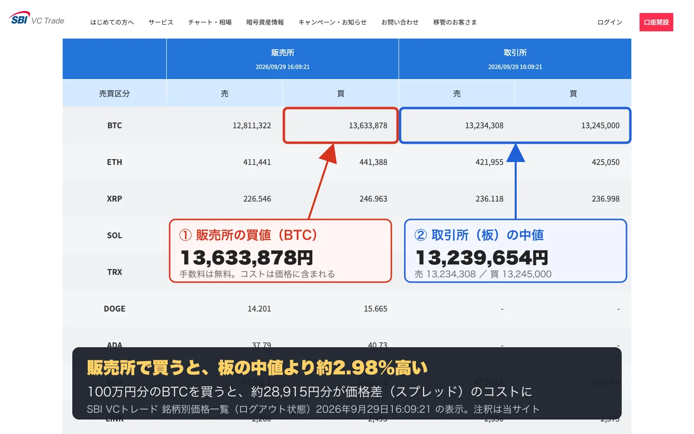Select the SOL row label

pyautogui.click(x=115, y=235)
